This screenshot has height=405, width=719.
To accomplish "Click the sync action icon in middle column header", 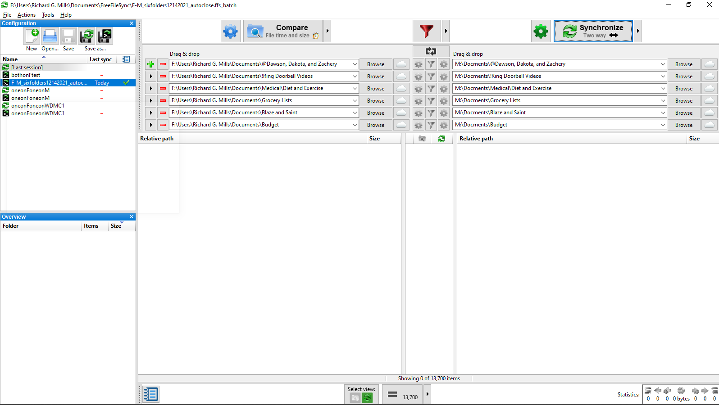I will pyautogui.click(x=441, y=139).
